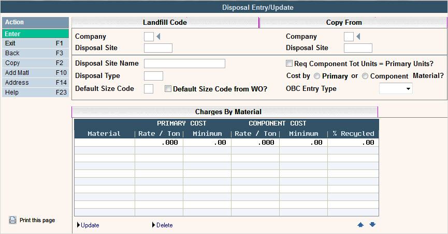Click first row Primary Rate / Ton cell
Viewport: 448px width, 234px height.
click(159, 143)
